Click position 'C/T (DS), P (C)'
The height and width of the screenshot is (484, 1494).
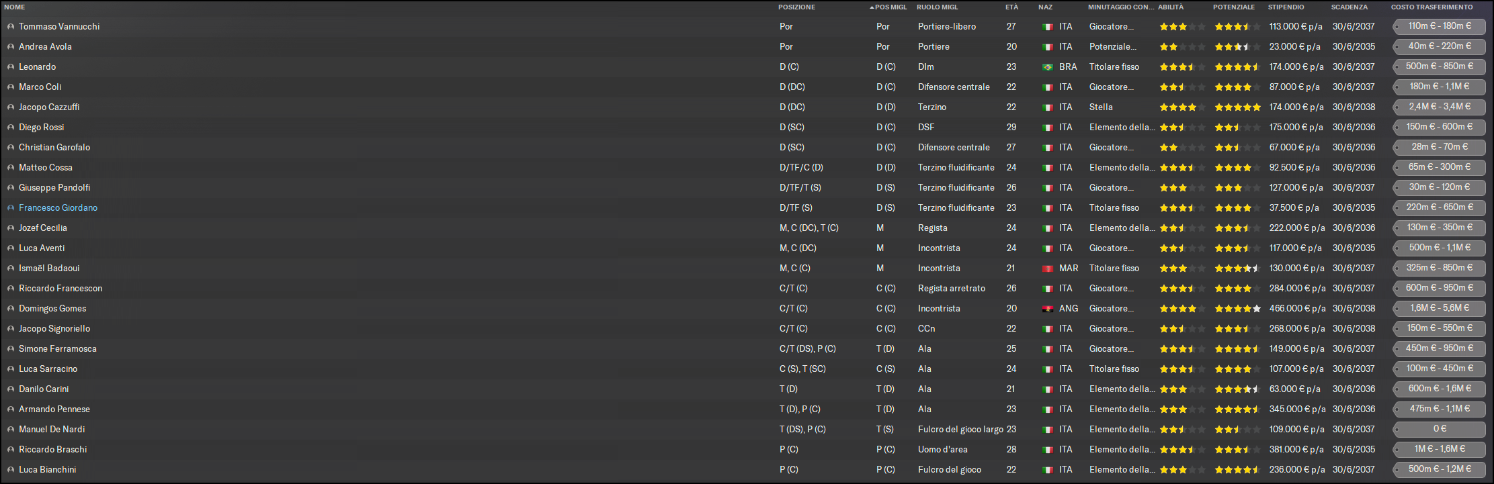808,349
